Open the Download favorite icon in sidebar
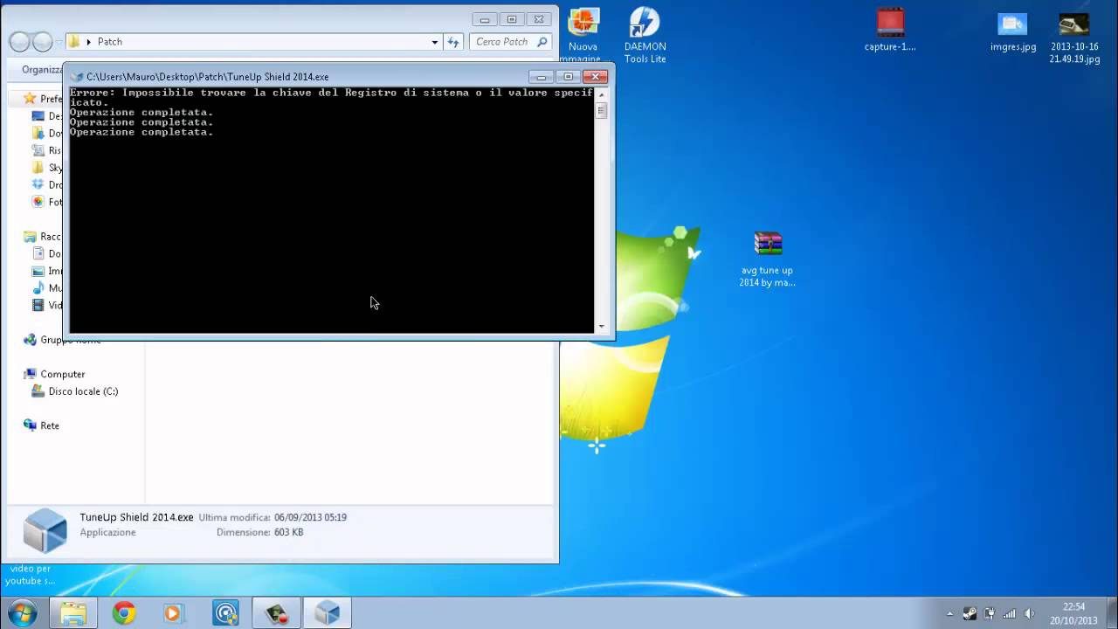Image resolution: width=1118 pixels, height=629 pixels. (38, 134)
